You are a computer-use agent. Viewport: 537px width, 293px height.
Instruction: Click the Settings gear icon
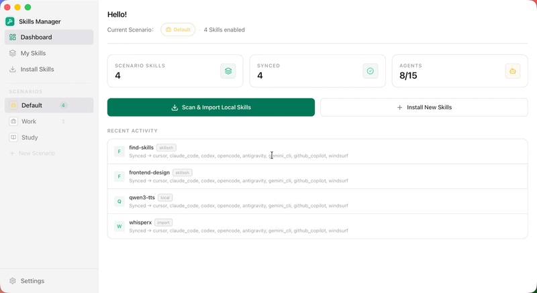13,281
